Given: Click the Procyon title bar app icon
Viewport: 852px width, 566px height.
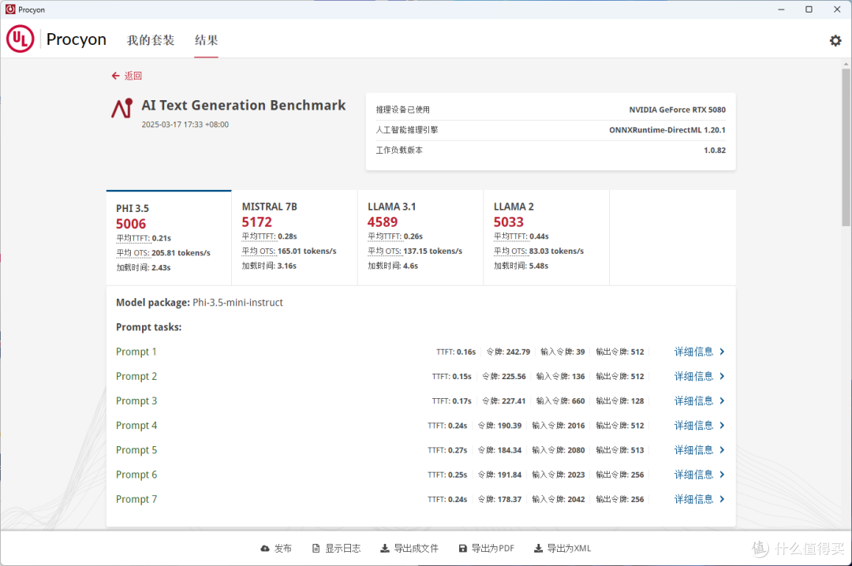Looking at the screenshot, I should (9, 9).
